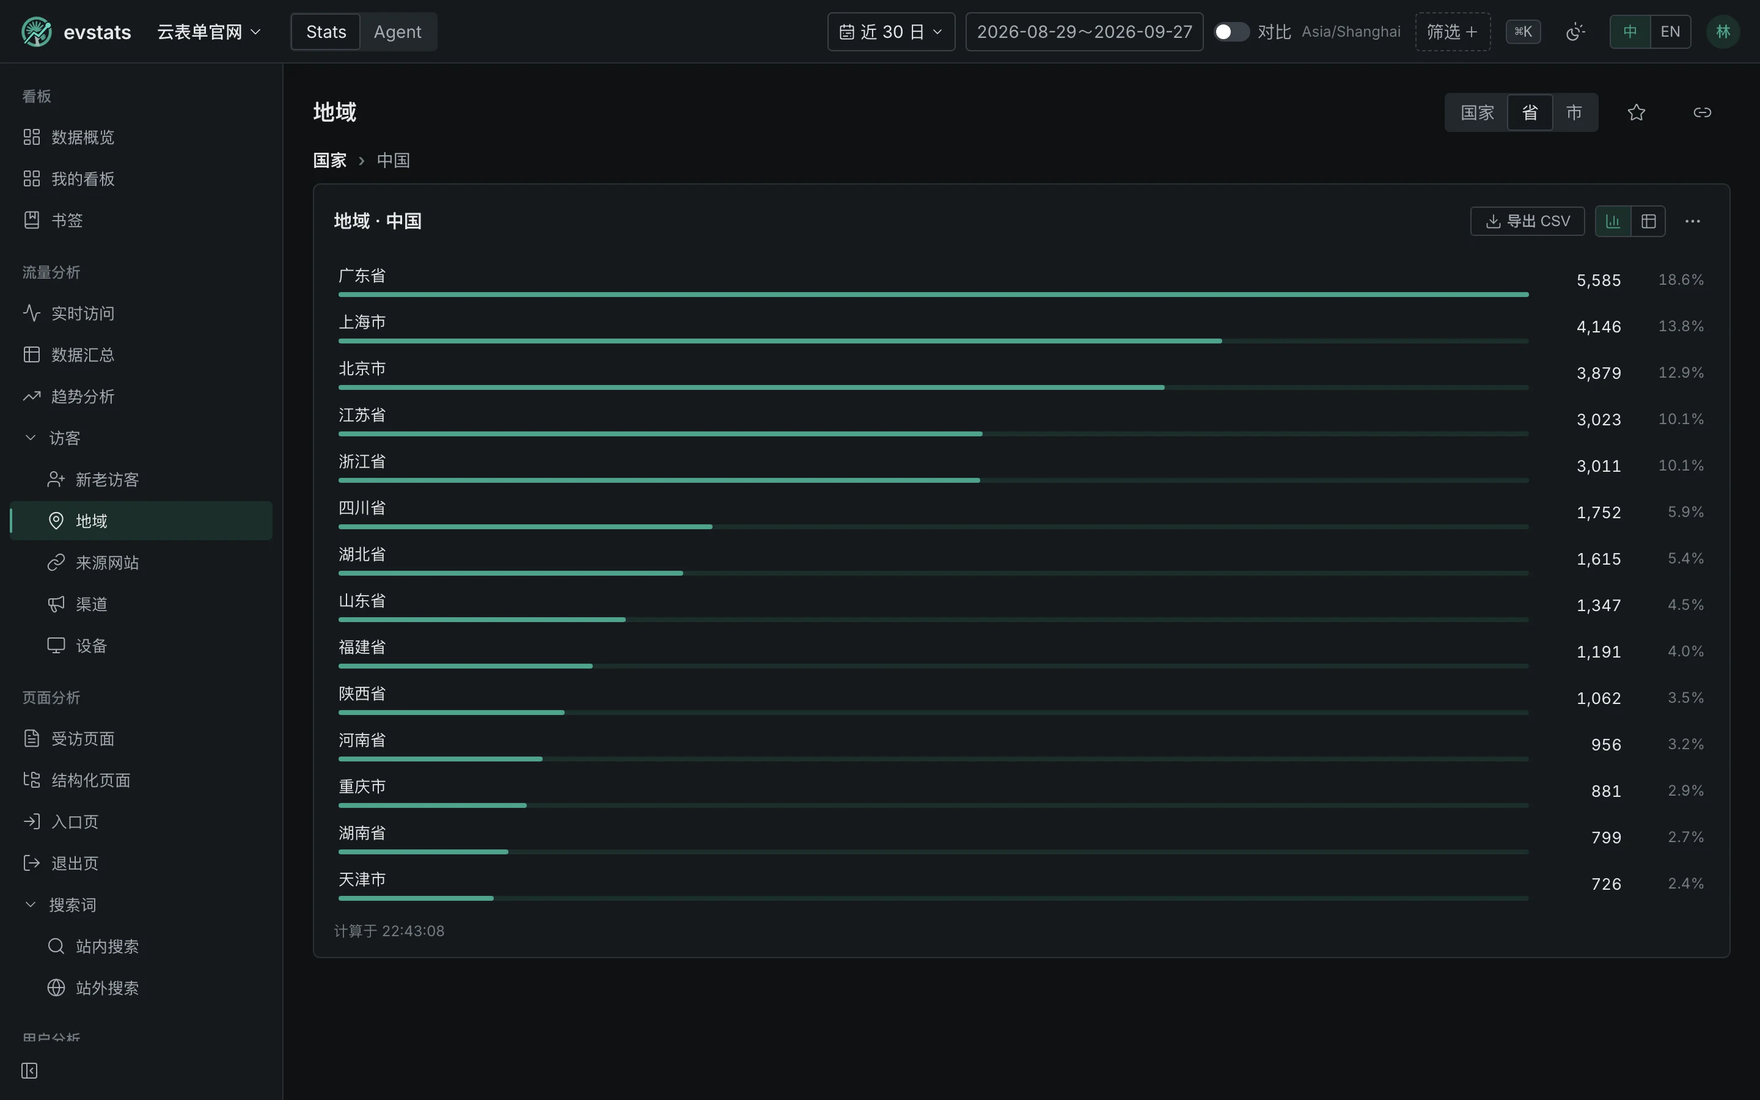Switch to bar chart view icon
1760x1100 pixels.
pos(1613,221)
